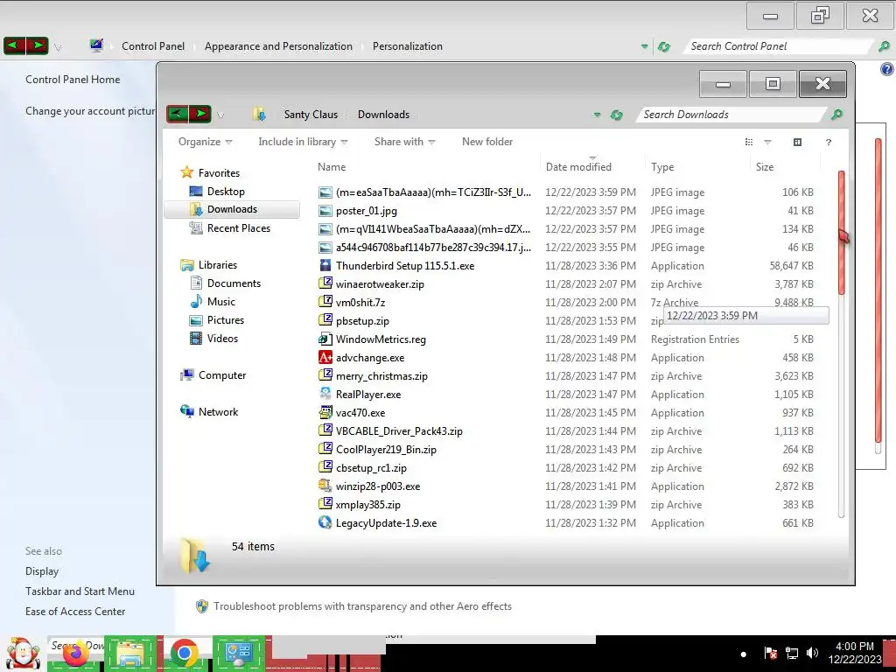896x672 pixels.
Task: Select winzip28-p003.exe installer icon
Action: click(x=325, y=486)
